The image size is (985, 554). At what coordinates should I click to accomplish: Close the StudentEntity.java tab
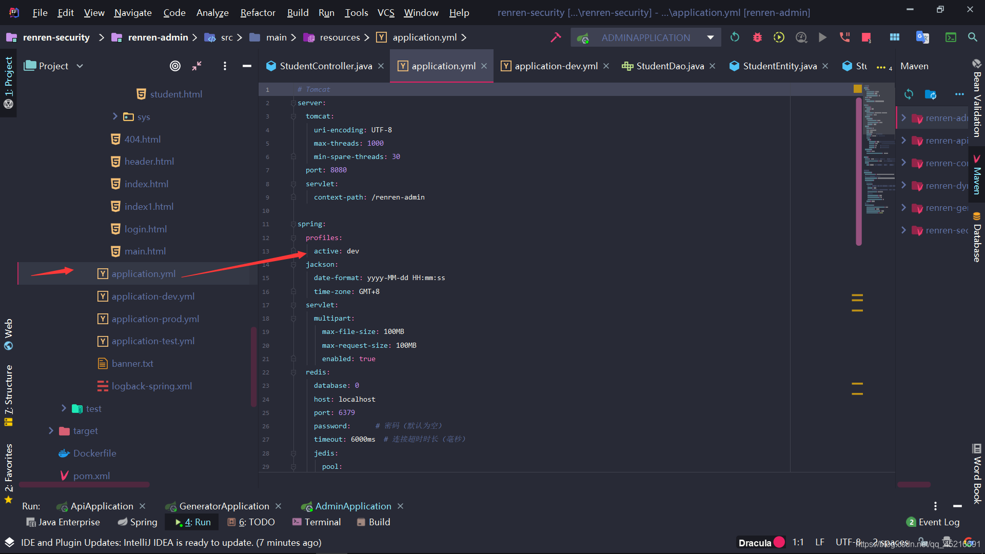point(825,66)
